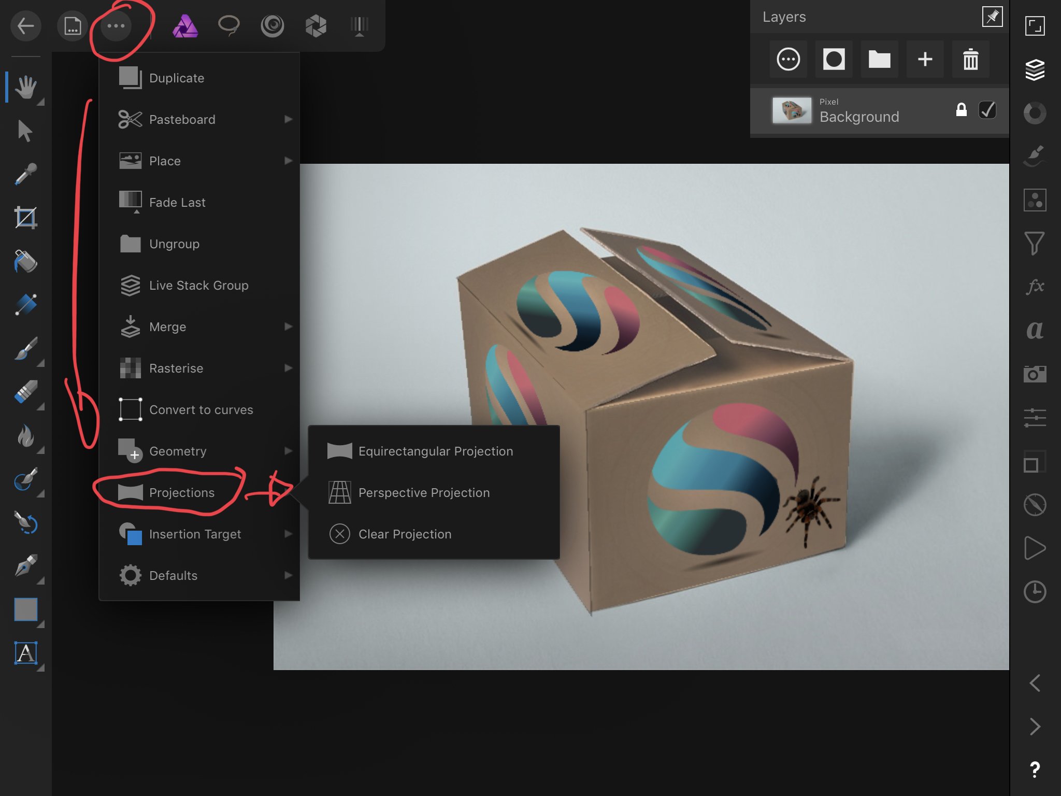Open the Transform studio icon

[1035, 461]
